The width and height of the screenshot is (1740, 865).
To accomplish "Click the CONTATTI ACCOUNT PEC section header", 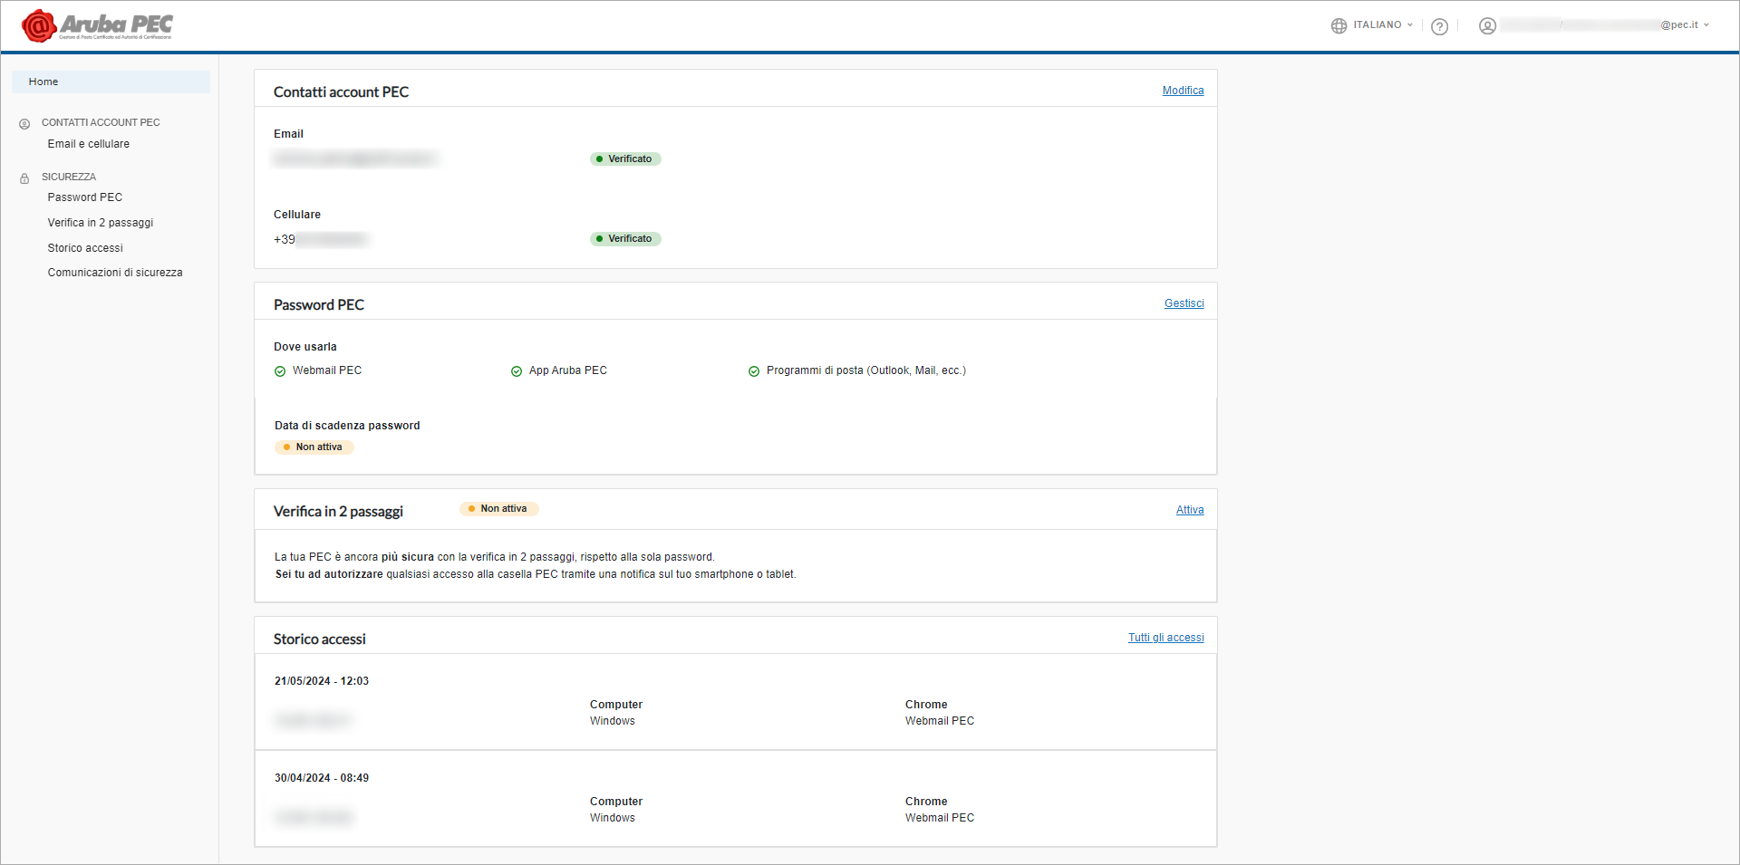I will pos(101,122).
